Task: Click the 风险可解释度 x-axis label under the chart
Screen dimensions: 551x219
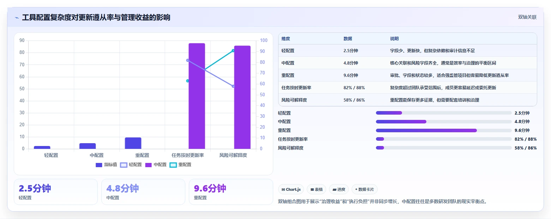Action: (x=233, y=155)
